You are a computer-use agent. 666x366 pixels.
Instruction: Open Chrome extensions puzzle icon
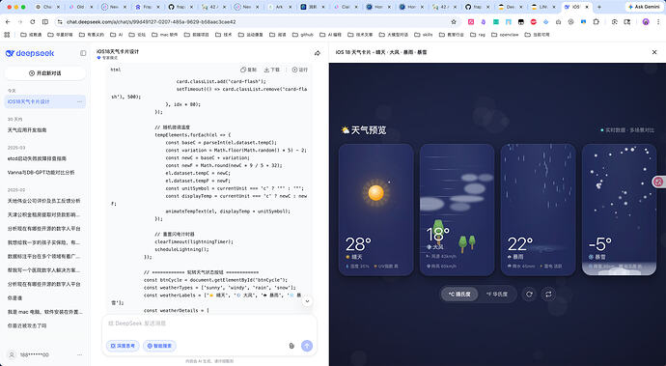pos(597,21)
